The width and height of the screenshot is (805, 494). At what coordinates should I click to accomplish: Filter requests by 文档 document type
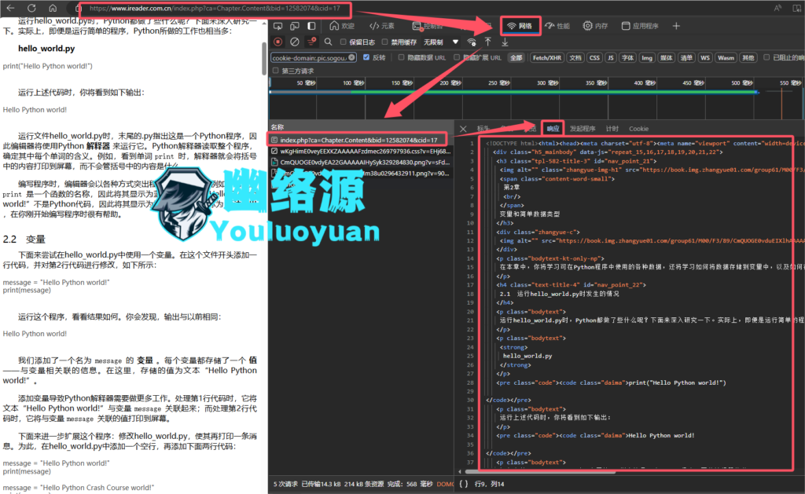[x=575, y=58]
